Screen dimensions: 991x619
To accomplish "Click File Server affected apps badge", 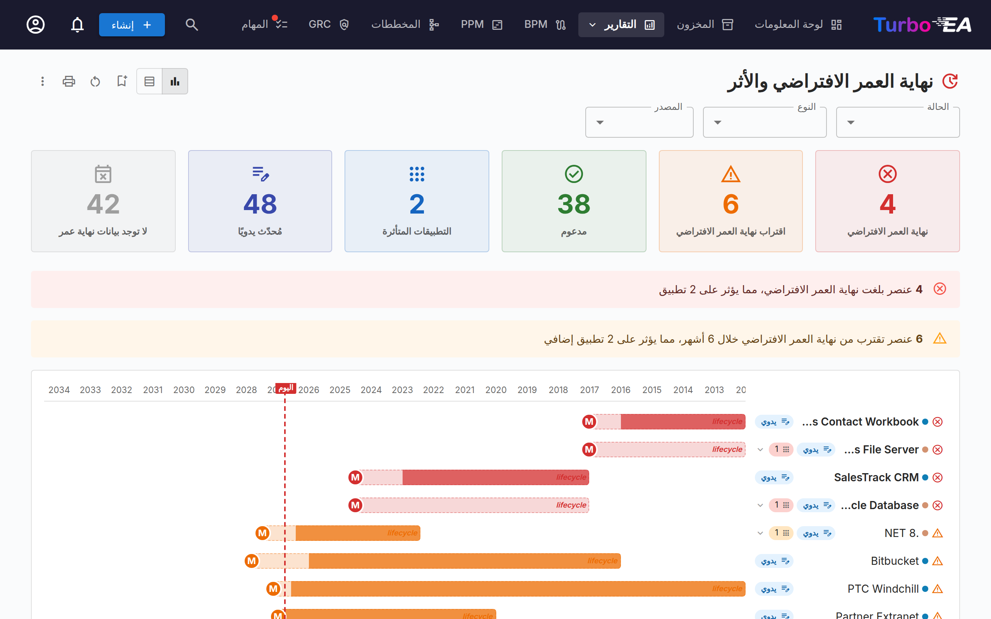I will [781, 450].
